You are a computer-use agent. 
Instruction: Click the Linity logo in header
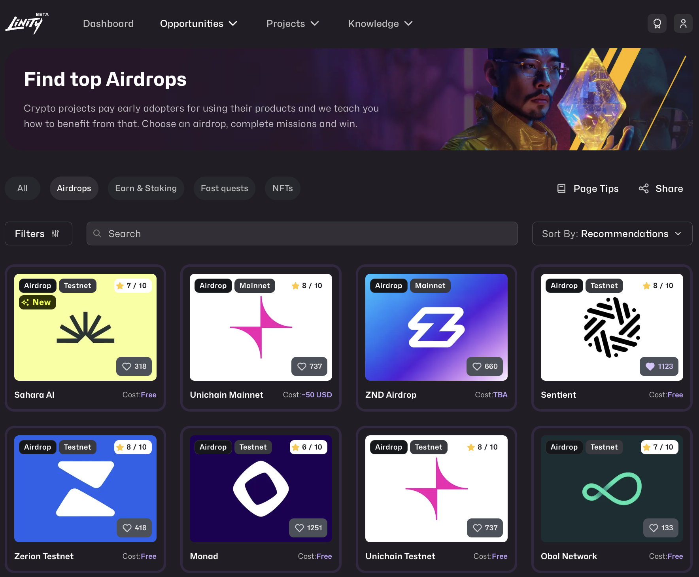tap(26, 24)
